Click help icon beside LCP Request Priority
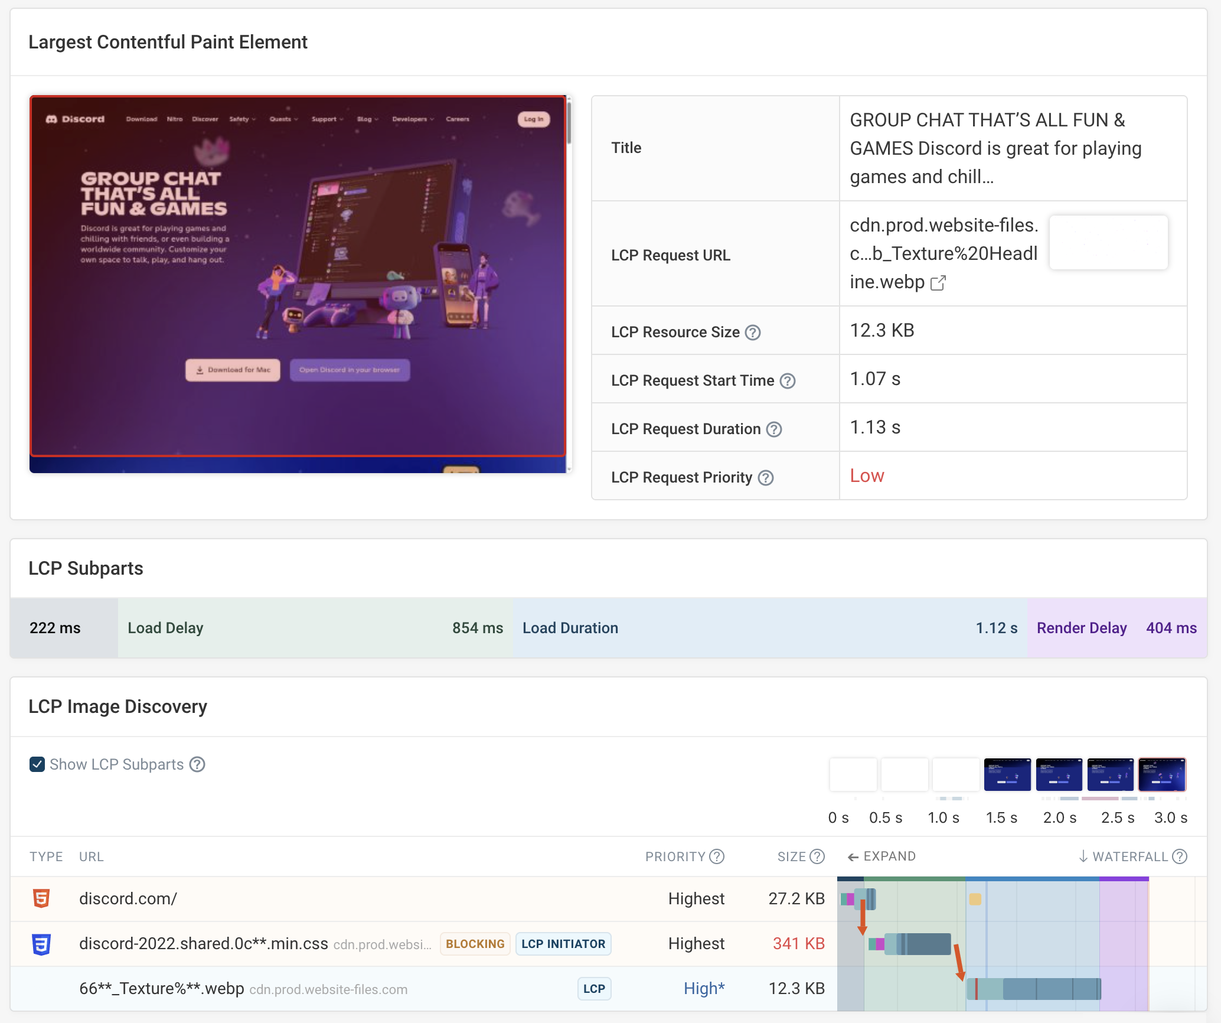The width and height of the screenshot is (1221, 1023). 765,478
